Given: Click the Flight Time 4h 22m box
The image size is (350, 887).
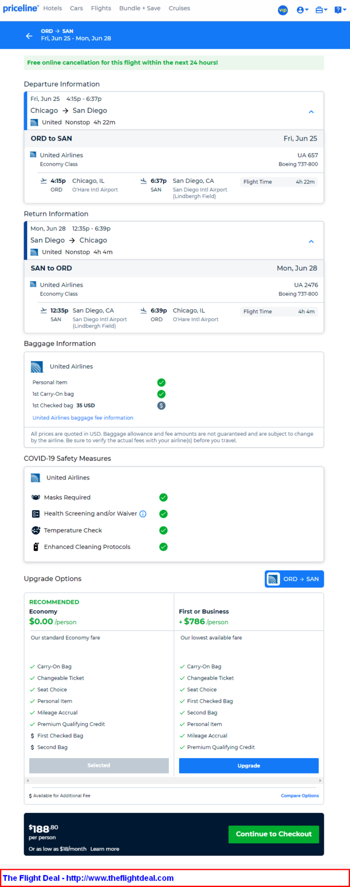Looking at the screenshot, I should point(279,182).
